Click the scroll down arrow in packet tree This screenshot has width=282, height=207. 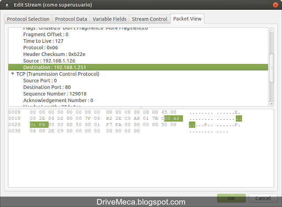coord(271,104)
